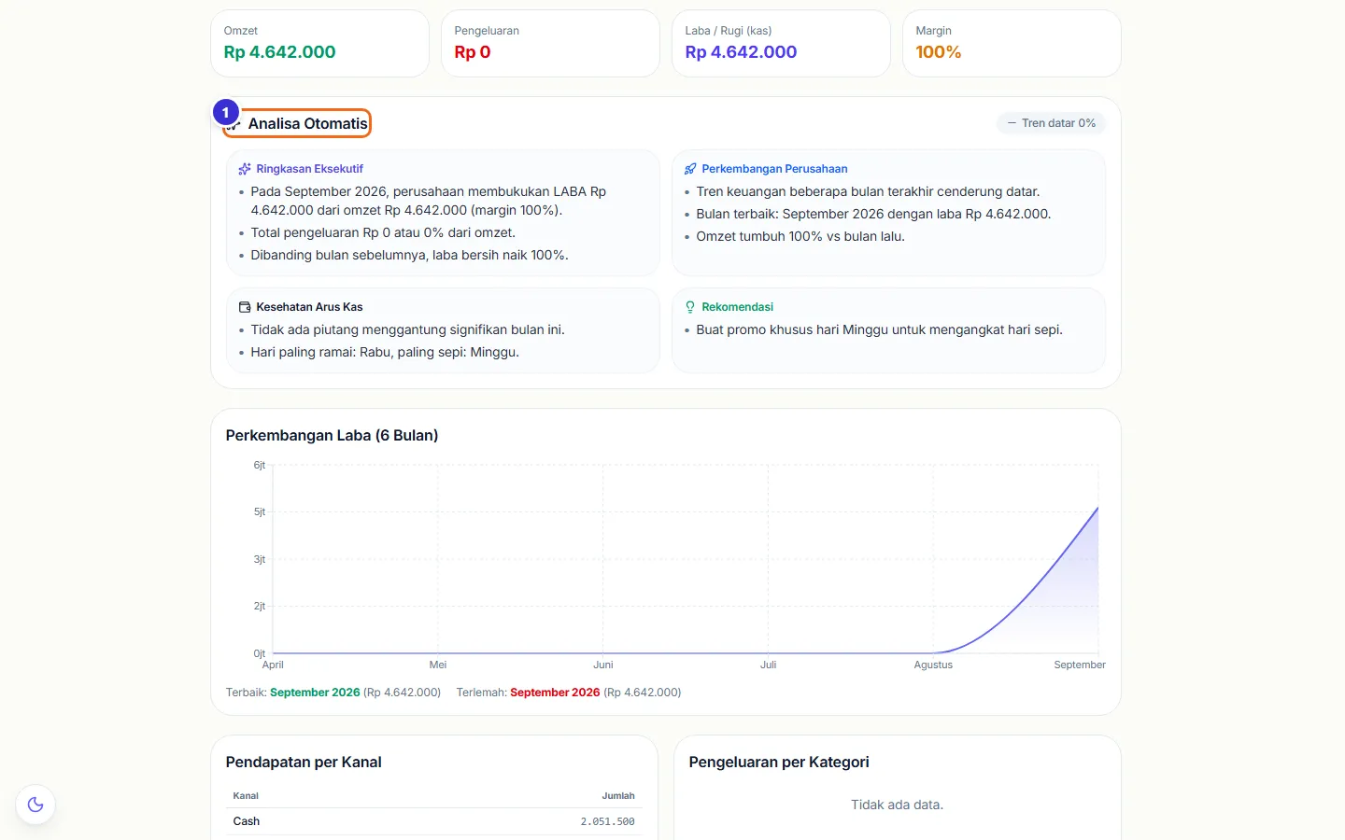Select the Margin value "100%"

pos(939,52)
